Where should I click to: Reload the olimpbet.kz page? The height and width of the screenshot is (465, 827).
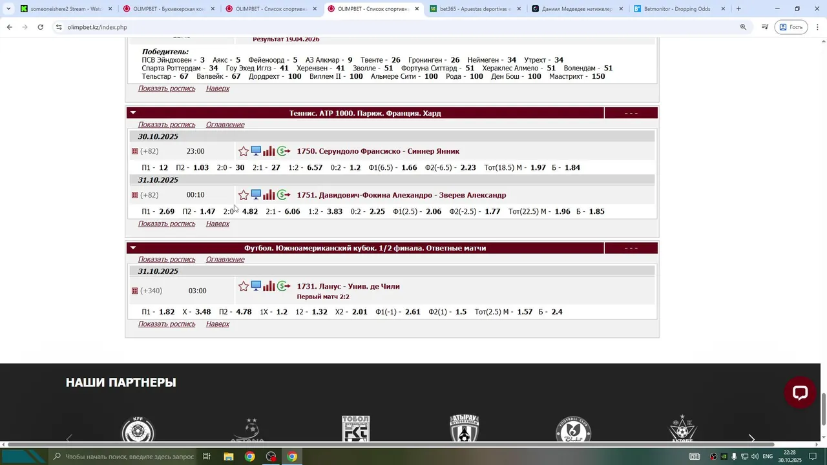[40, 27]
